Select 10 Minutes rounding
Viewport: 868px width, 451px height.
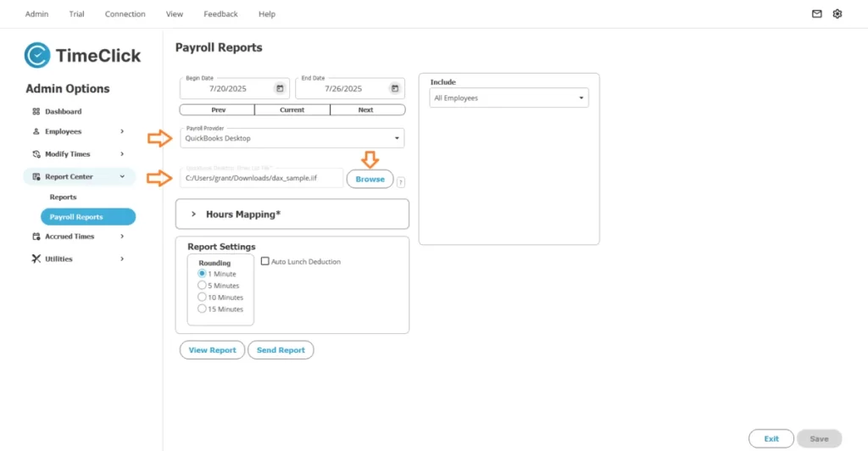(202, 297)
